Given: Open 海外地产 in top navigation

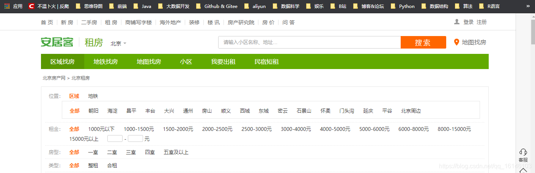Looking at the screenshot, I should point(170,22).
